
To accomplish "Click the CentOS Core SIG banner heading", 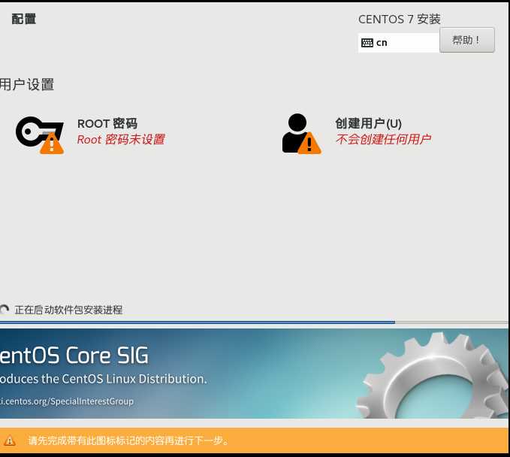I will tap(74, 355).
